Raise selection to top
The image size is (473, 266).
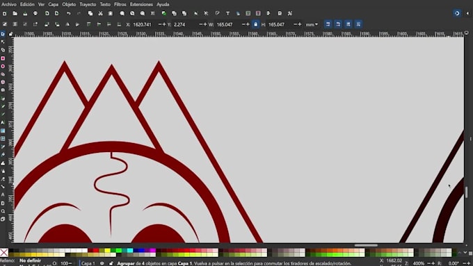click(88, 24)
